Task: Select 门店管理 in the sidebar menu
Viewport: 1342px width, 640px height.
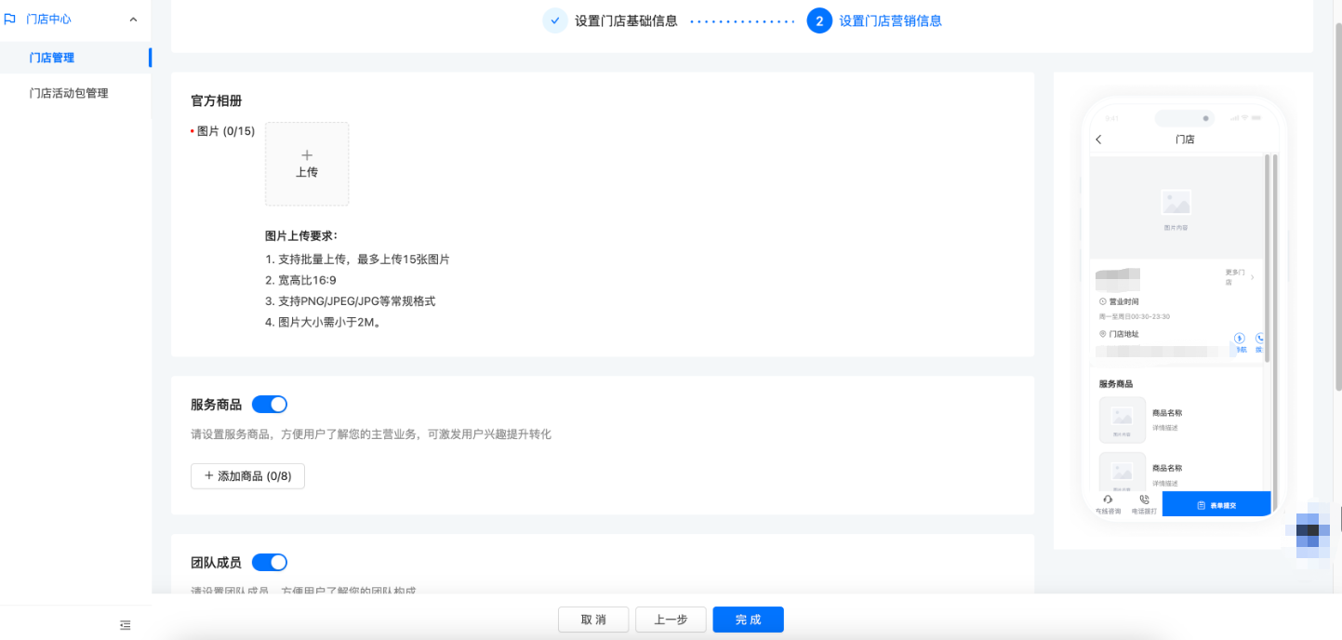Action: [53, 57]
